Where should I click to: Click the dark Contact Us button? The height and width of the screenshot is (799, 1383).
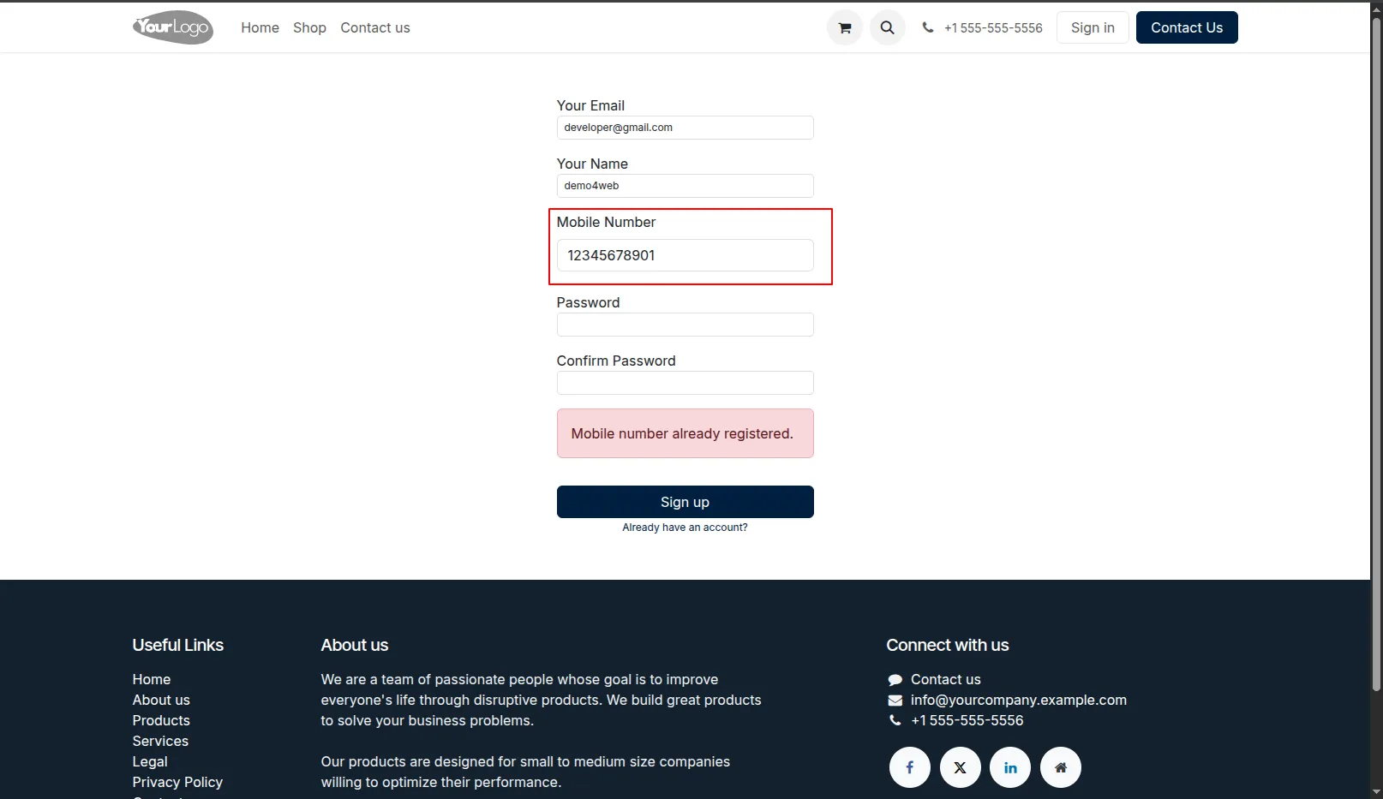pos(1187,27)
